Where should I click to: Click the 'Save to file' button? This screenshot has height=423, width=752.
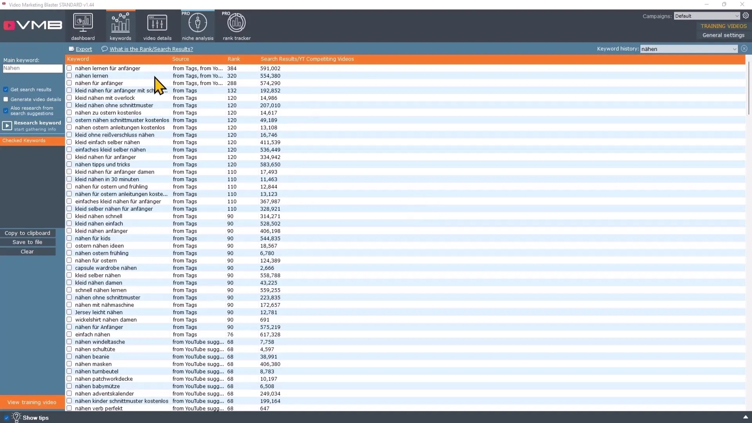pos(27,242)
